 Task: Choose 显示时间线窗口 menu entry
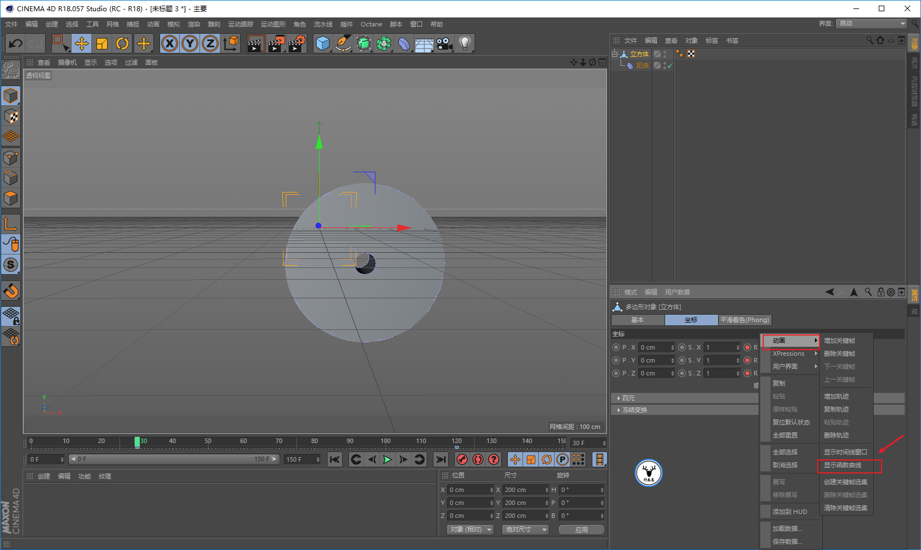pos(847,452)
